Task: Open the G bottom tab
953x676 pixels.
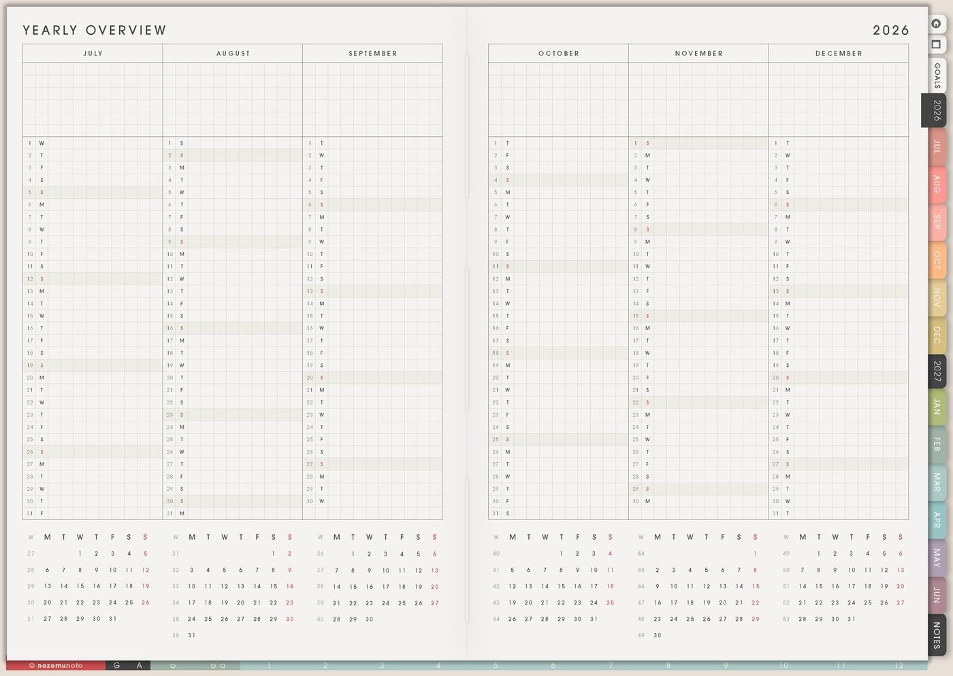Action: (117, 665)
